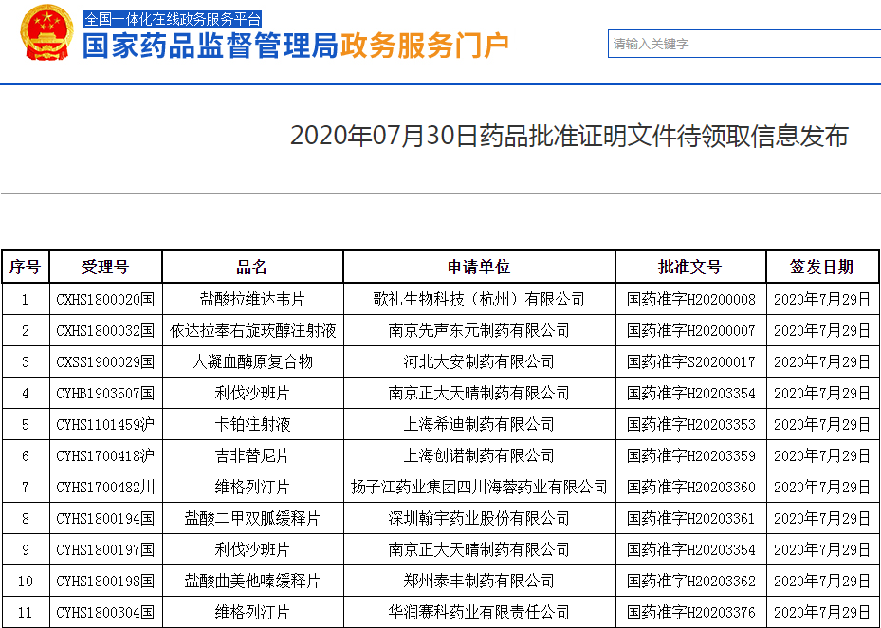Click approval number 国药准字H20203359
This screenshot has height=628, width=881.
[691, 456]
